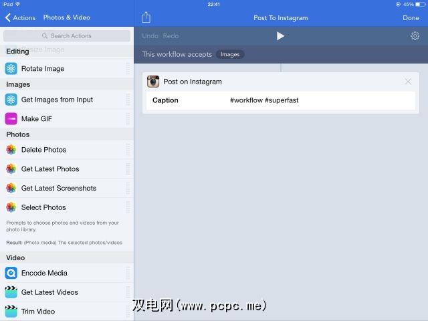Remove the Post on Instagram action

[408, 82]
